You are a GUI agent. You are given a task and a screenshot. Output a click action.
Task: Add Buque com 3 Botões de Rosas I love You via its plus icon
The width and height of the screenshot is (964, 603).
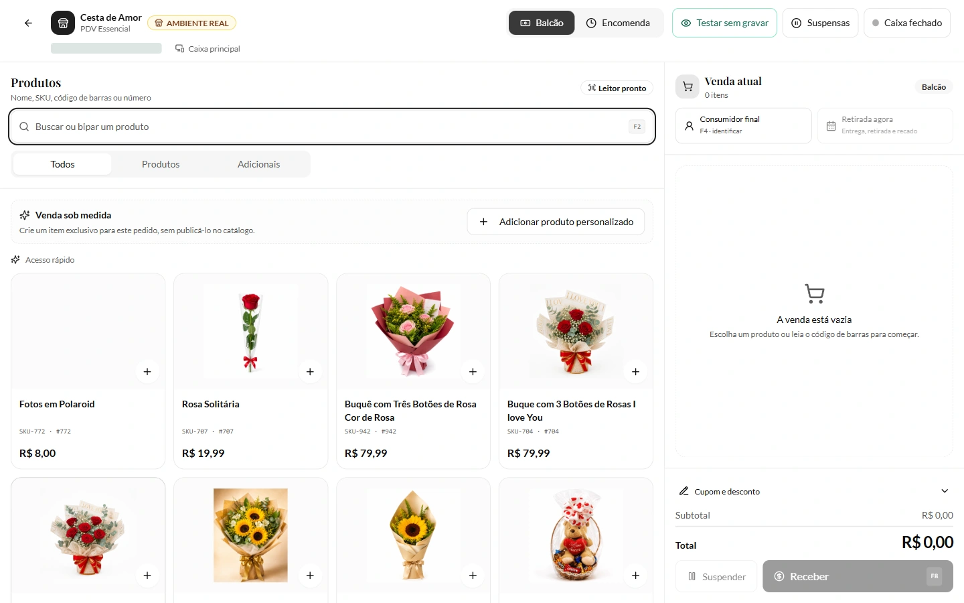635,372
